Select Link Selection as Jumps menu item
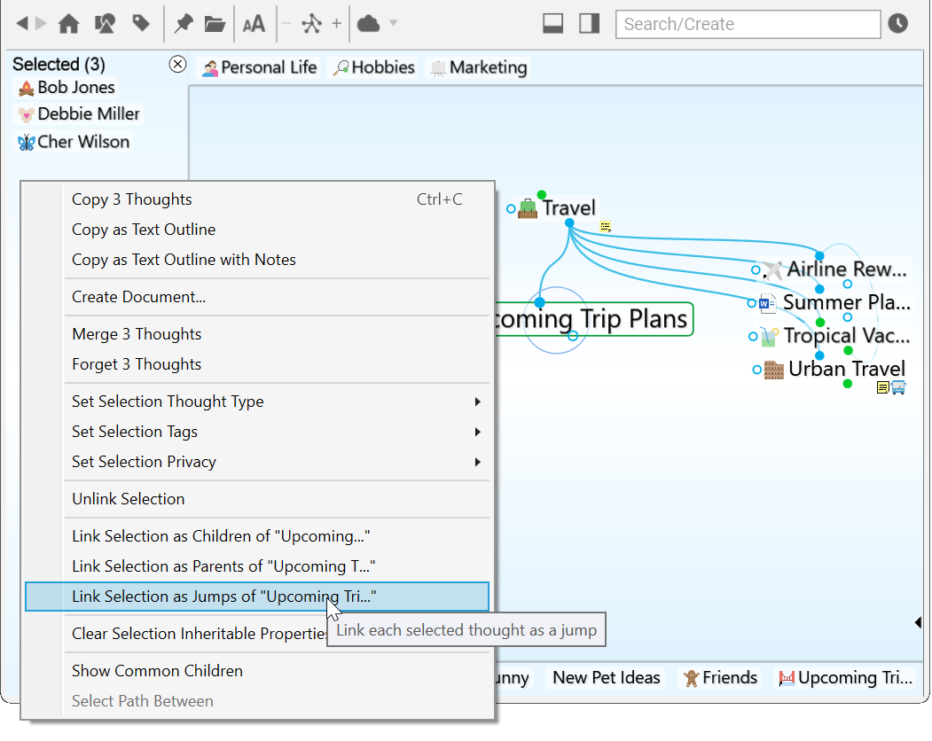 tap(223, 597)
